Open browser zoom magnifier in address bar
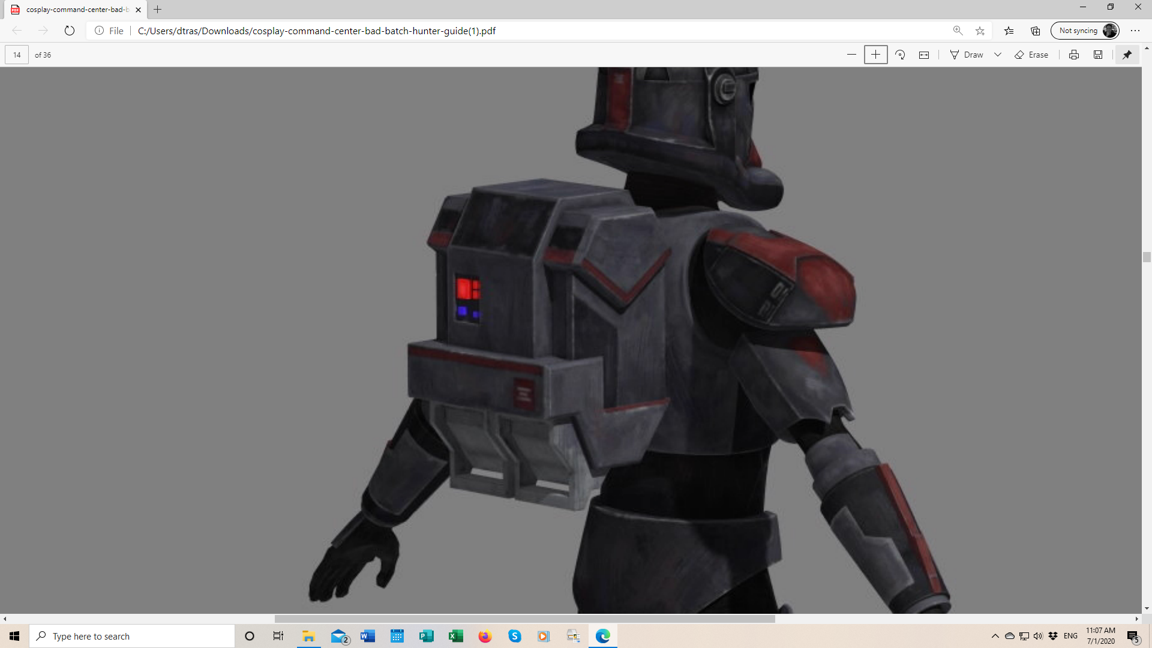This screenshot has height=648, width=1152. (x=958, y=31)
